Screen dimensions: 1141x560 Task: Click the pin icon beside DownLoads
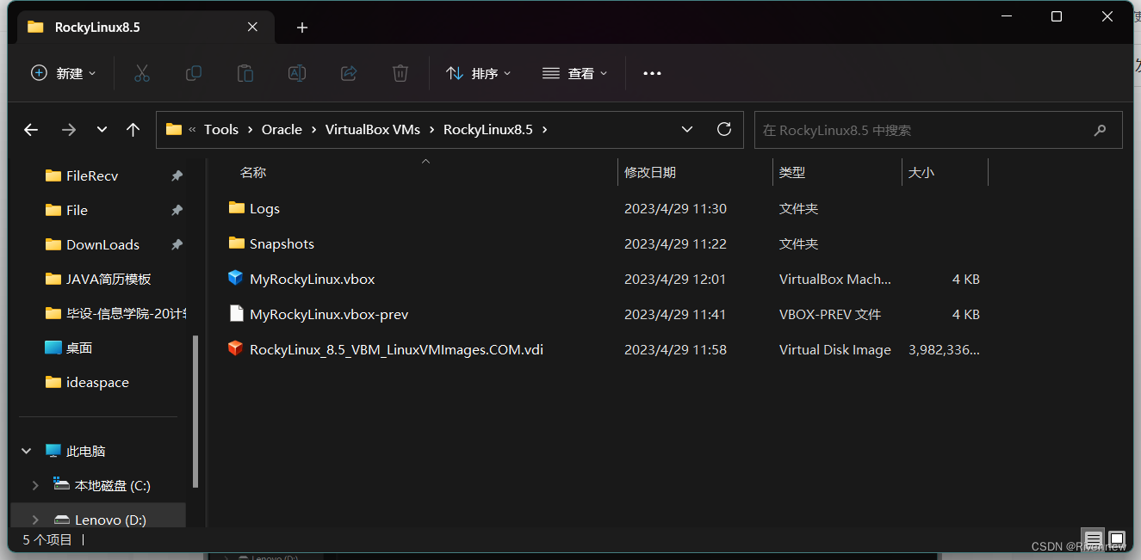177,244
